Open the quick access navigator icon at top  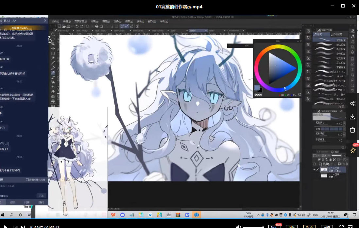(308, 31)
